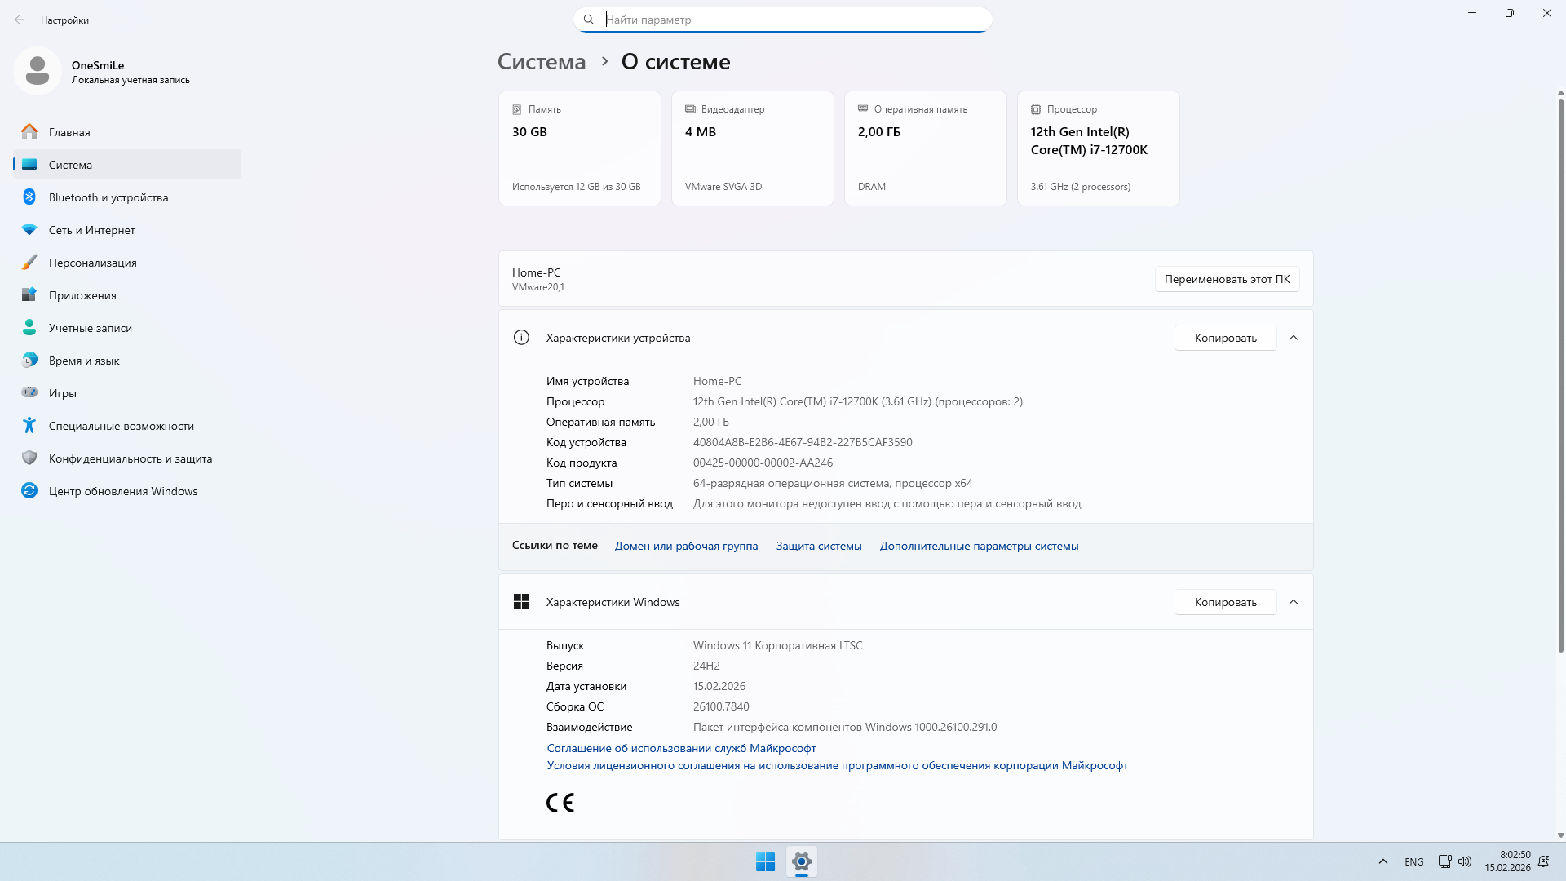This screenshot has height=881, width=1566.
Task: Select Система in the sidebar menu
Action: [x=70, y=164]
